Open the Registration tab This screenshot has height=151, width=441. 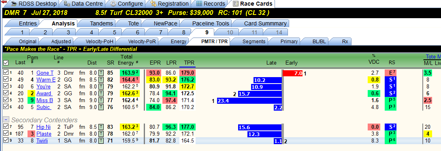170,4
